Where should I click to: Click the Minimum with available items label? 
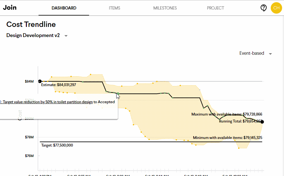[x=227, y=138]
